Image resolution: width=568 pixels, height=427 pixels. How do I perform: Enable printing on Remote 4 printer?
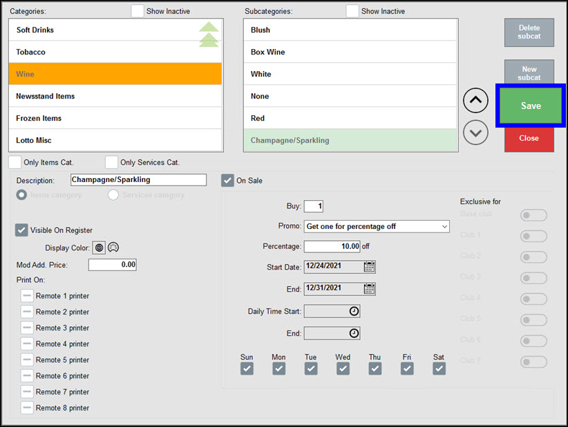(27, 344)
